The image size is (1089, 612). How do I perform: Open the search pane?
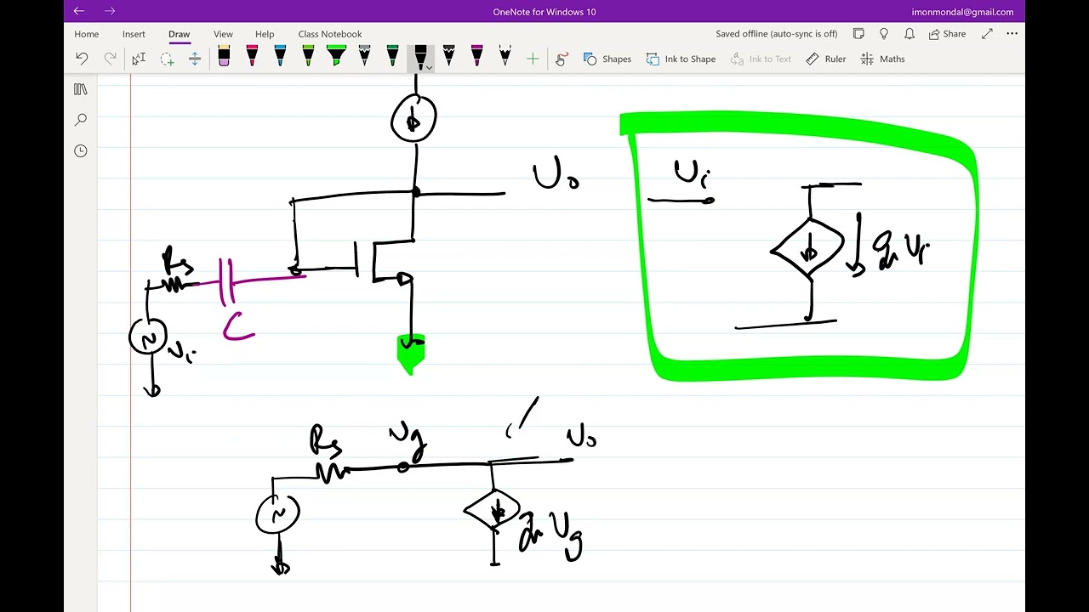(x=81, y=120)
